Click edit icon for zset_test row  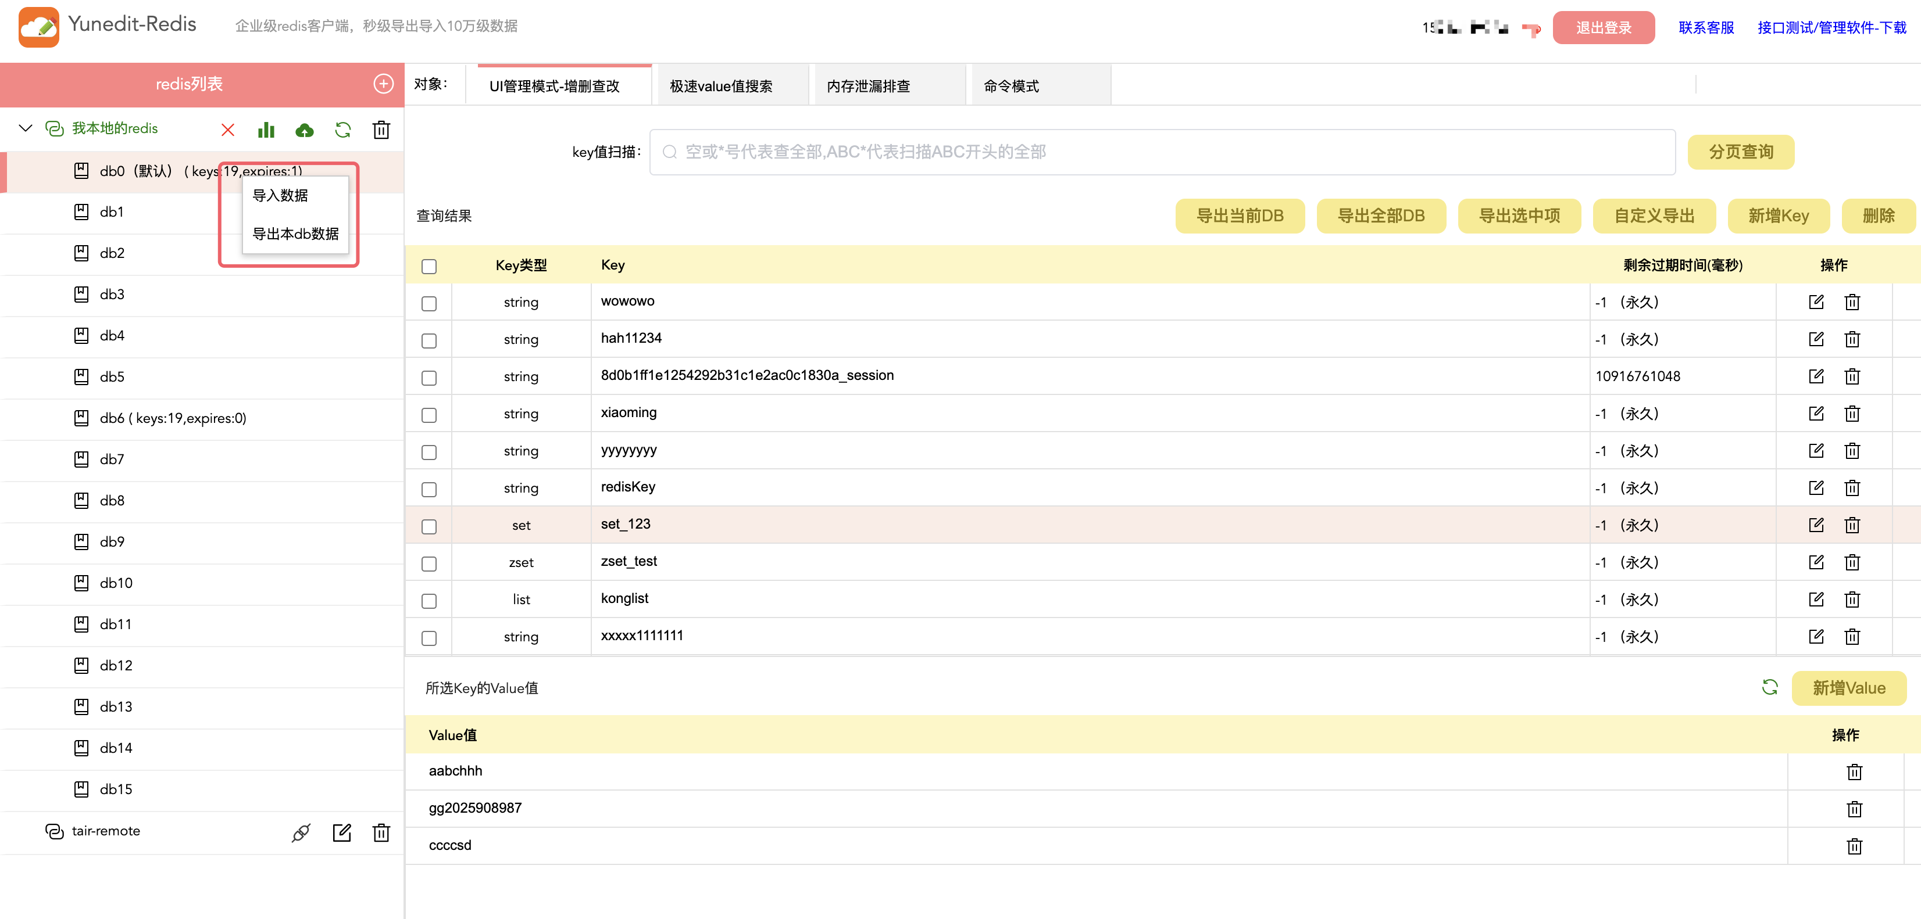coord(1816,562)
